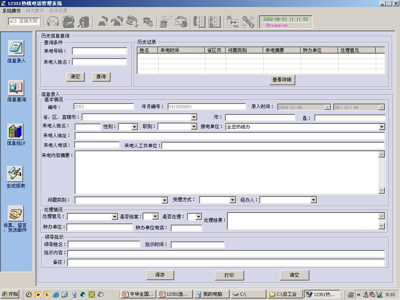The width and height of the screenshot is (400, 300).
Task: Focus the 来电号码 input field
Action: coord(100,51)
